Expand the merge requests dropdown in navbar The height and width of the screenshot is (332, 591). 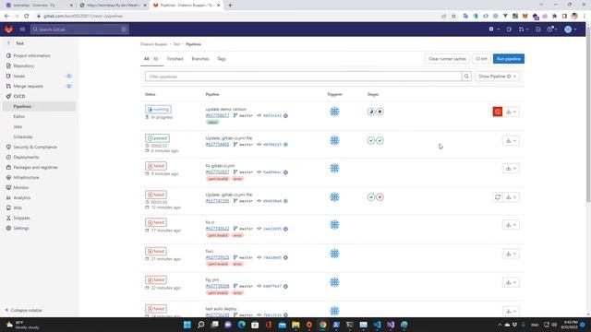pos(524,29)
